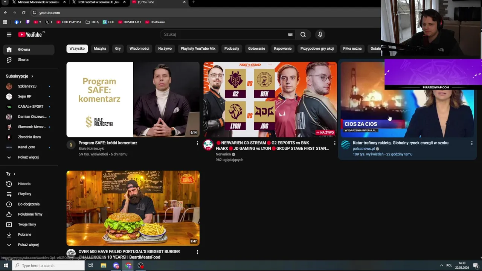482x271 pixels.
Task: Open more options for Nervarien co-stream video
Action: coord(334,143)
